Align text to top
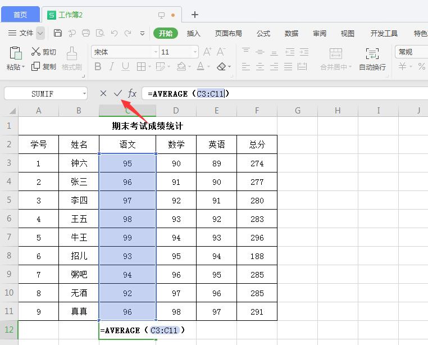Screen dimensions: 428x345 pyautogui.click(x=245, y=51)
